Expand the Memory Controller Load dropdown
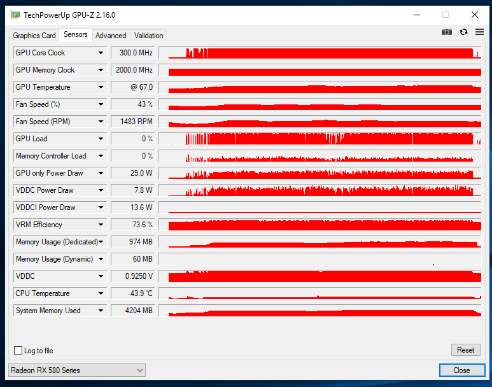Image resolution: width=492 pixels, height=387 pixels. pos(101,156)
